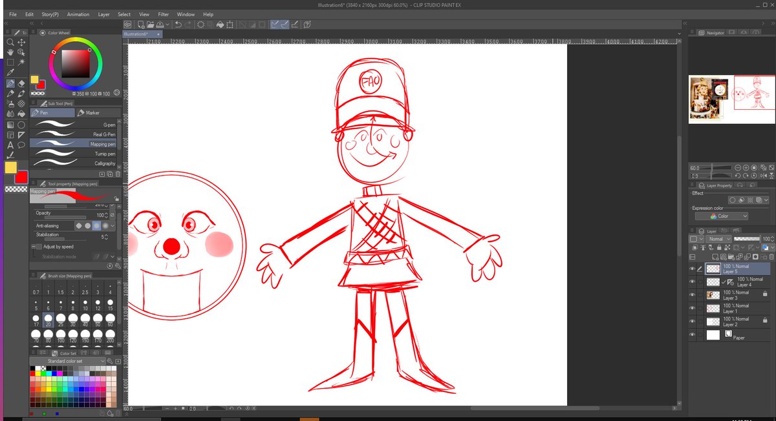Click the Scale/Rotate transform icon
Screen dimensions: 776x421
click(x=231, y=25)
